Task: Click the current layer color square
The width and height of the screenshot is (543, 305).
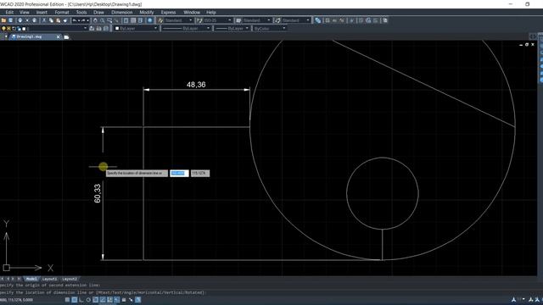Action: tap(24, 29)
